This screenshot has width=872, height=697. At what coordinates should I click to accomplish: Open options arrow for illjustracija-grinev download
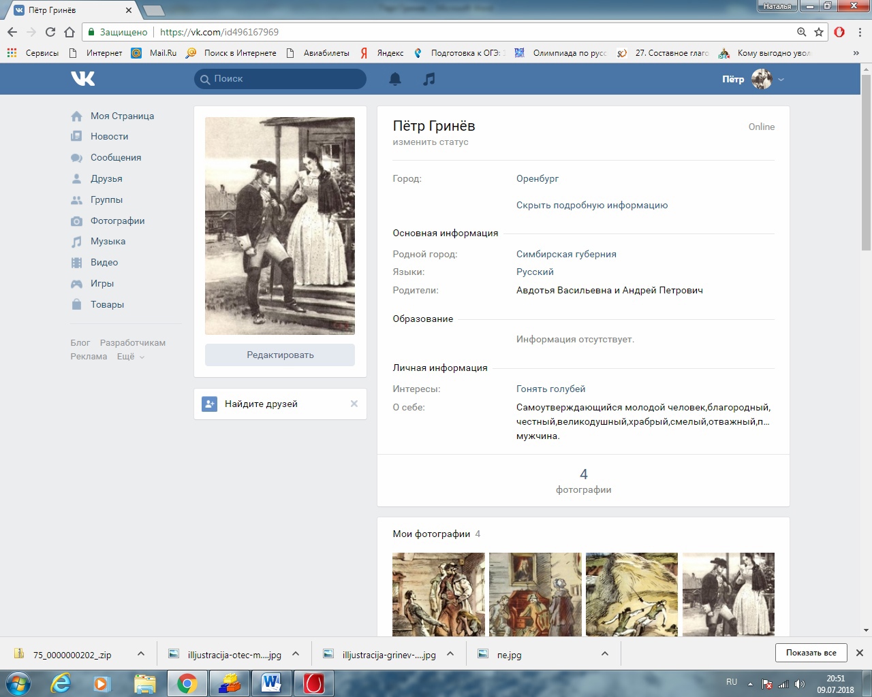(450, 653)
